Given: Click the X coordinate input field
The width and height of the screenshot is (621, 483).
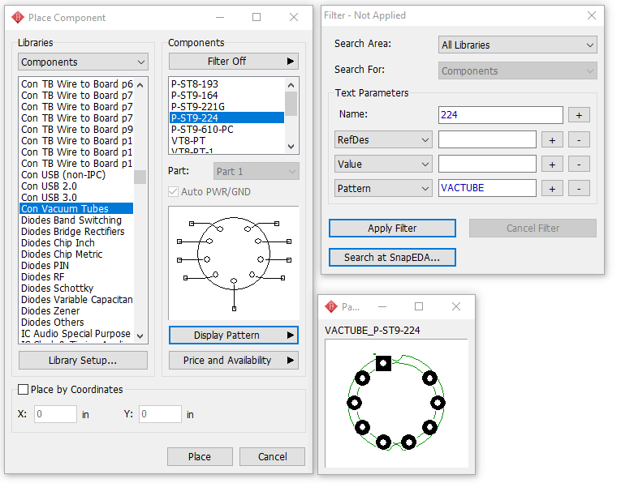Looking at the screenshot, I should (55, 414).
